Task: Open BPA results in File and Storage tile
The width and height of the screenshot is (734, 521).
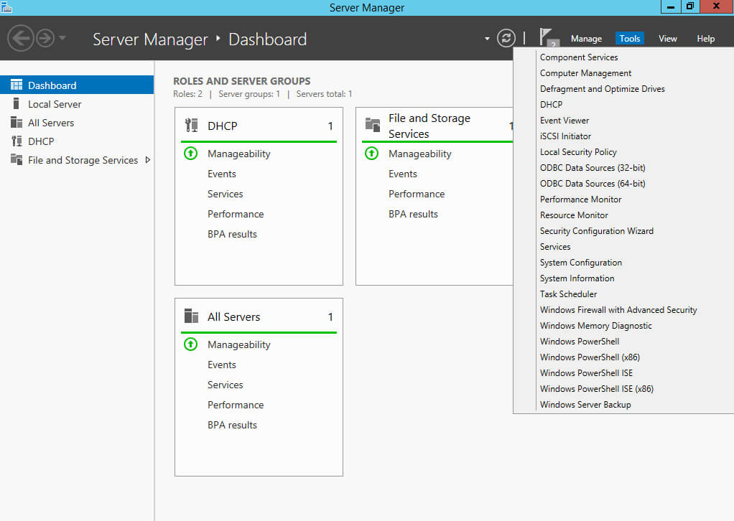Action: tap(414, 214)
